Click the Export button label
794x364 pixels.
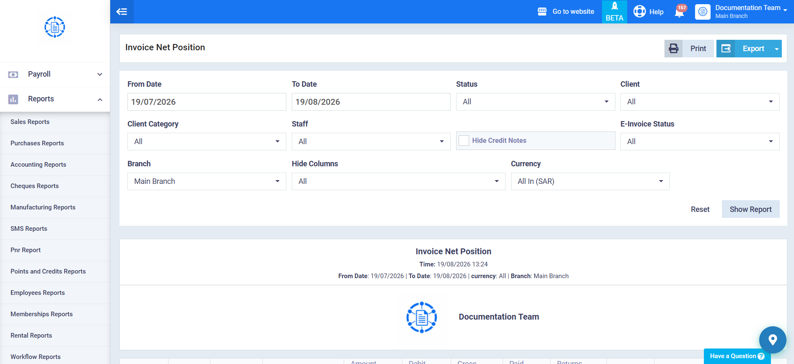tap(753, 49)
